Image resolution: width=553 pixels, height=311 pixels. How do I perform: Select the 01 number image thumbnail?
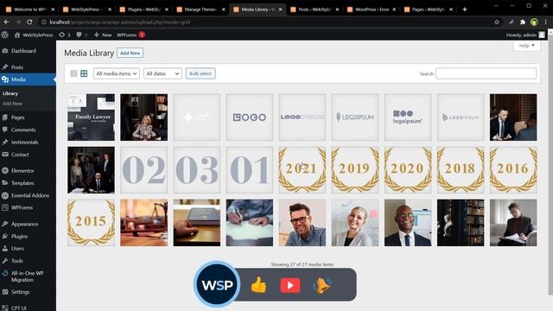pos(250,170)
